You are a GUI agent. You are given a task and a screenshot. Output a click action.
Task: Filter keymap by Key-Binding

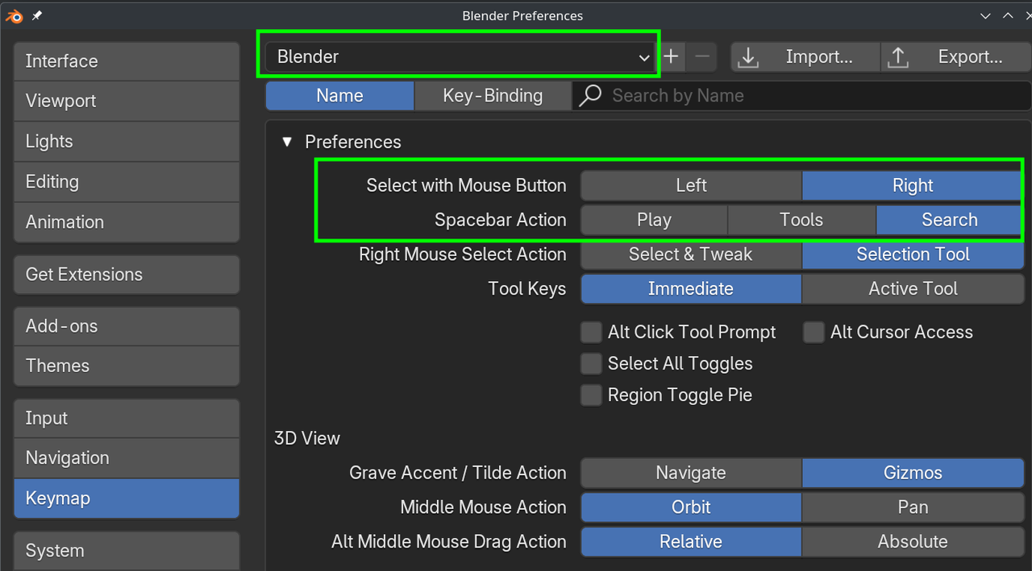[x=493, y=96]
